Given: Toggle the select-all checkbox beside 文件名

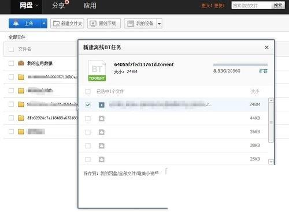Looking at the screenshot, I should (12, 49).
